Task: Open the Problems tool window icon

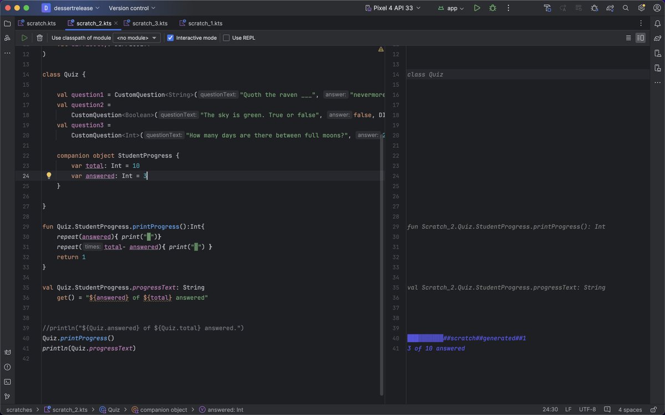Action: (7, 367)
